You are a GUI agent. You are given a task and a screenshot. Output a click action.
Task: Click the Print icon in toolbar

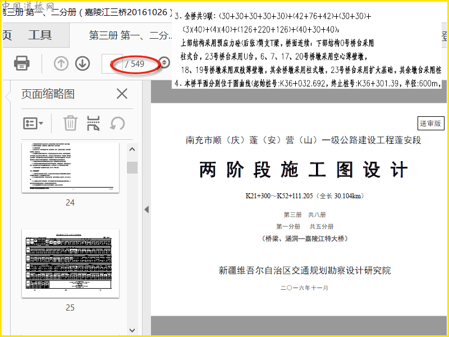click(22, 63)
